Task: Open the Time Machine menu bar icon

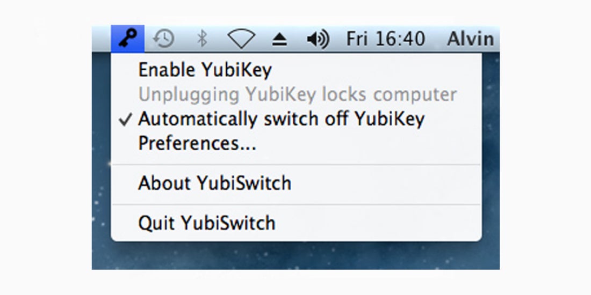Action: coord(163,39)
